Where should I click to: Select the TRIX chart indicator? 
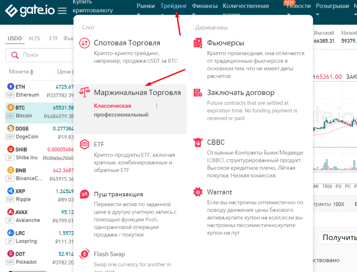(x=327, y=186)
